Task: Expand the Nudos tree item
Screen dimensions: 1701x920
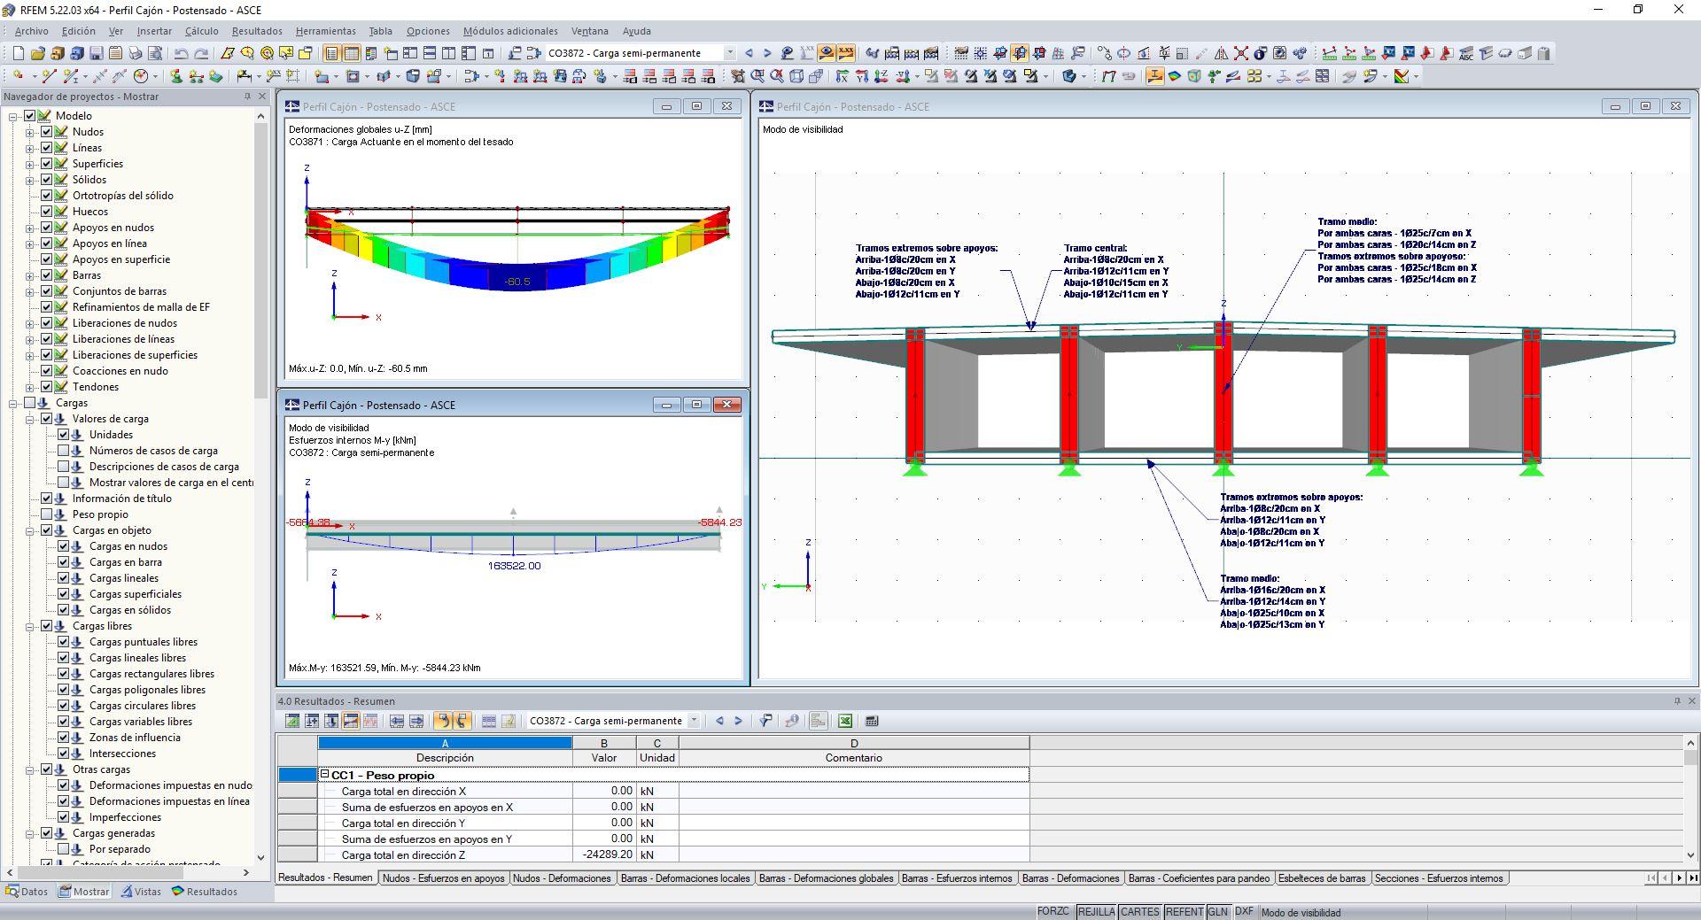Action: (x=30, y=132)
